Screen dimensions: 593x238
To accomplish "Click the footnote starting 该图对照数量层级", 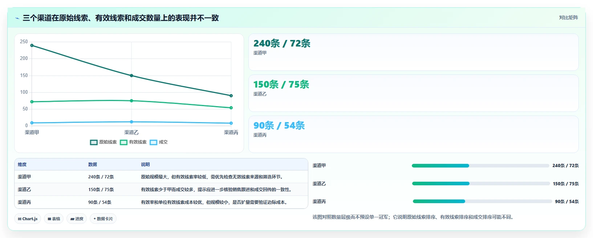I will (x=414, y=217).
